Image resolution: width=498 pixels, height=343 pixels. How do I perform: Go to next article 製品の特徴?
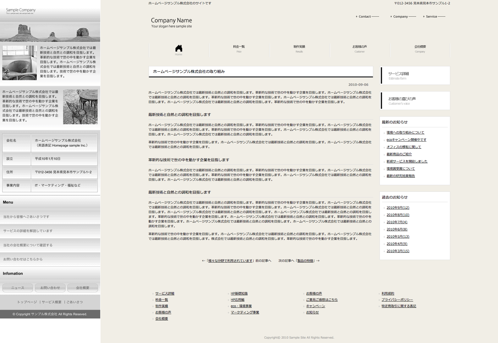[x=305, y=261]
